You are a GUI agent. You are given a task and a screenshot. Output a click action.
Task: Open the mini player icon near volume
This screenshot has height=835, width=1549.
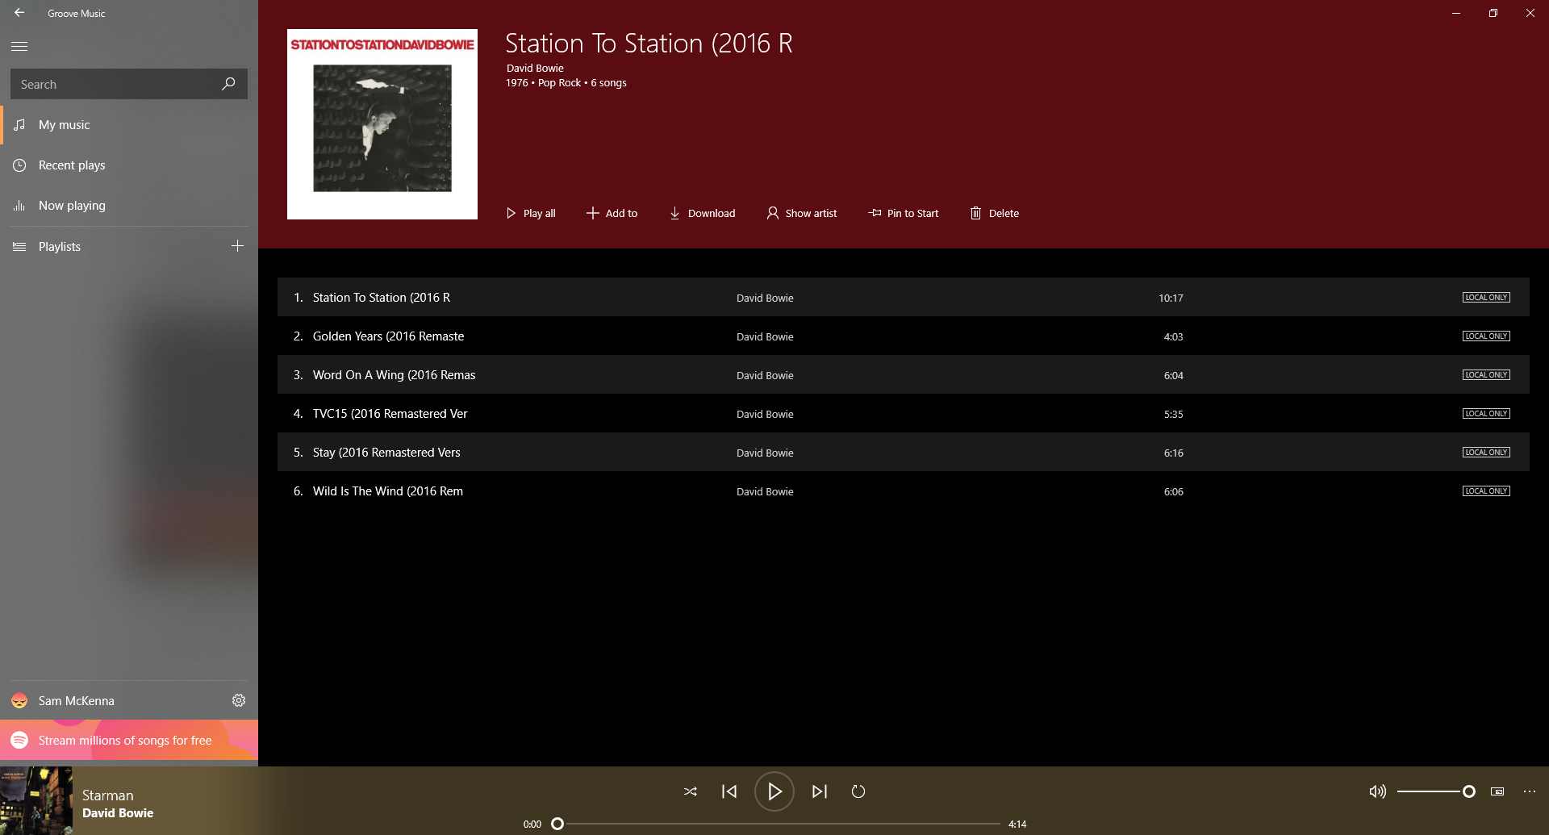coord(1497,791)
